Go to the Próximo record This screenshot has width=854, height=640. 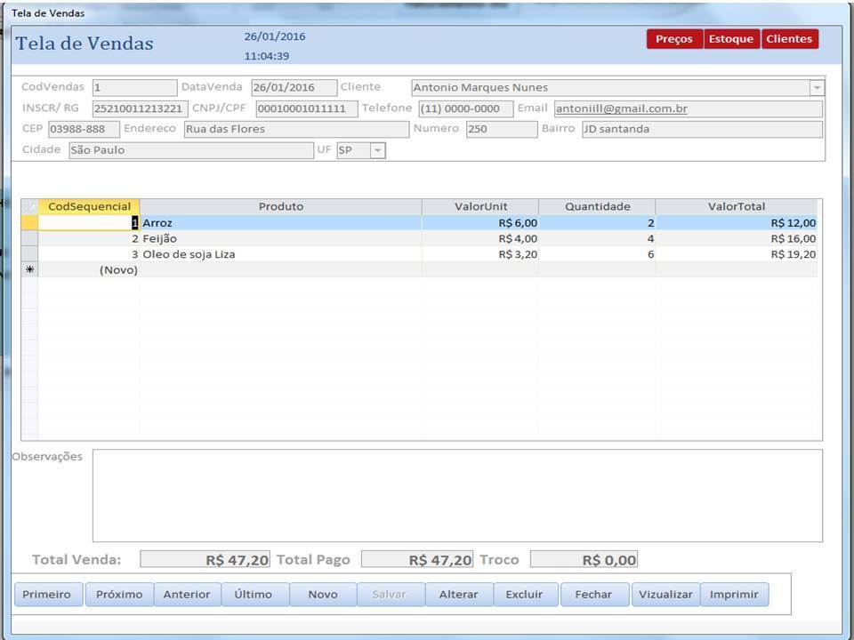(119, 595)
